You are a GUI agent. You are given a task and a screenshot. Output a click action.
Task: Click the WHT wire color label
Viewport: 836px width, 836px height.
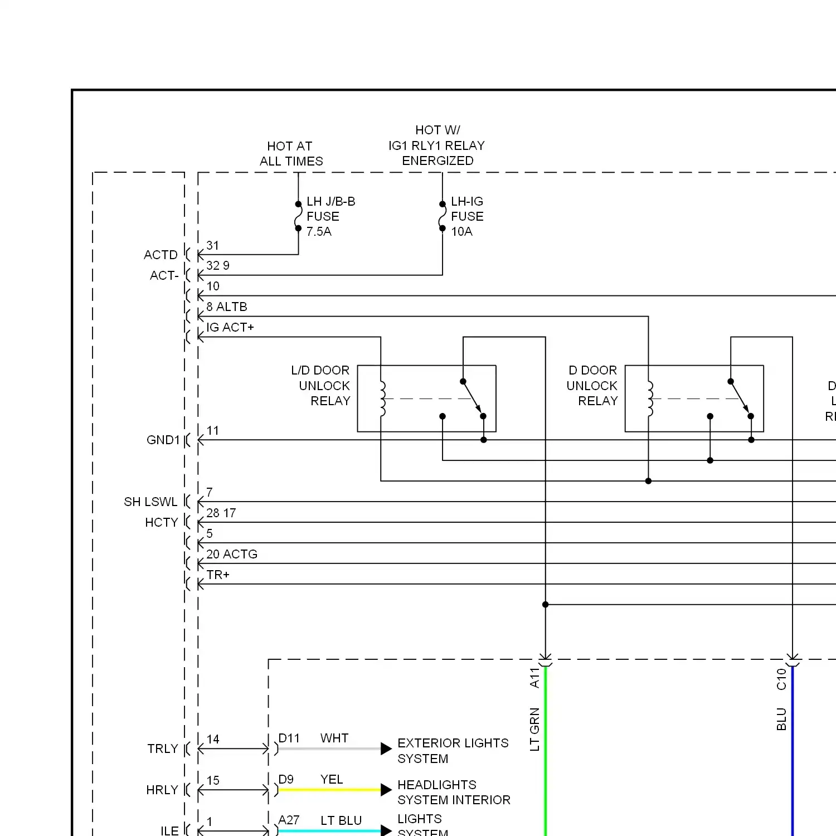click(334, 738)
